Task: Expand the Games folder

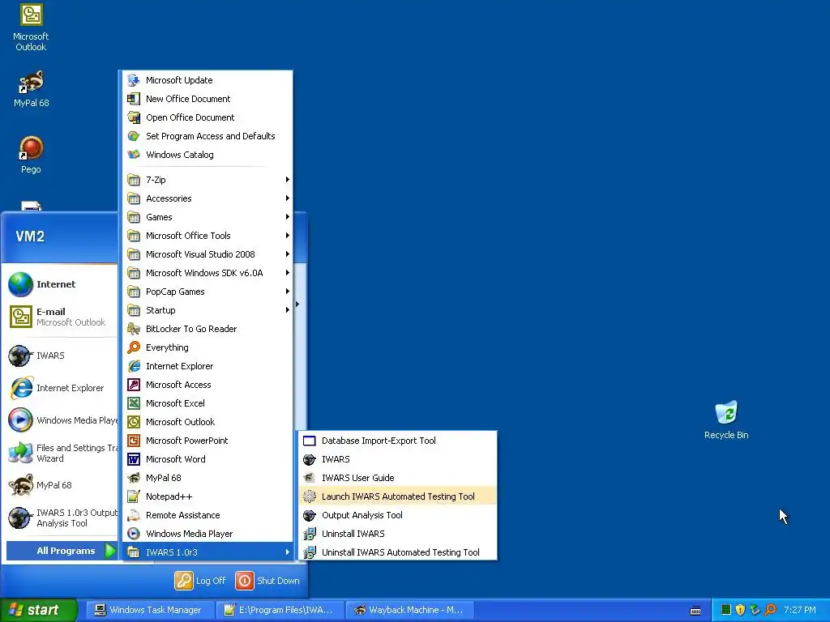Action: click(208, 217)
